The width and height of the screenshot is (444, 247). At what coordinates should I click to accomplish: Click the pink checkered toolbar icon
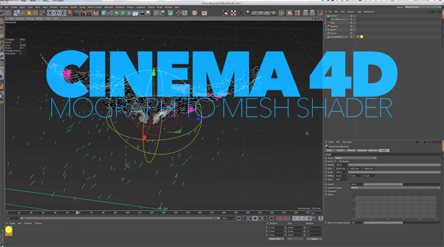[233, 13]
